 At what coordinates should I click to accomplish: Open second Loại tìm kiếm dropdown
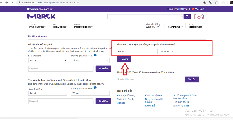point(48,93)
